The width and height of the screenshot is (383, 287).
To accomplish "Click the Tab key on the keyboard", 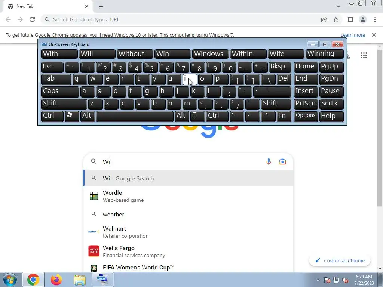I will pos(56,79).
